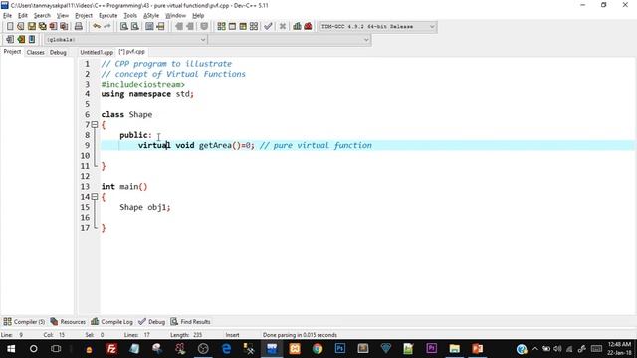
Task: Open the empty function list dropdown
Action: pos(290,40)
